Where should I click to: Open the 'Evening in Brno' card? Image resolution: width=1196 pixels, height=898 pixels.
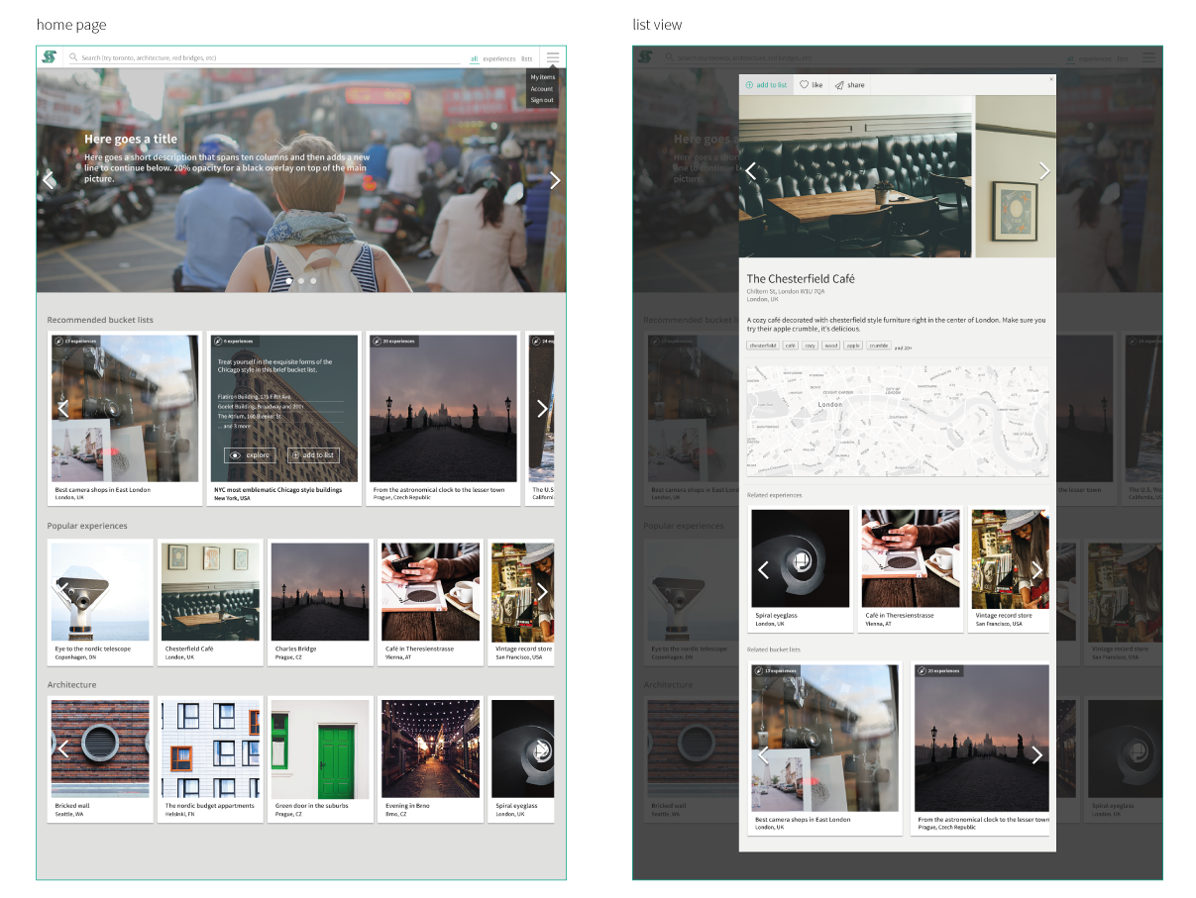point(430,759)
